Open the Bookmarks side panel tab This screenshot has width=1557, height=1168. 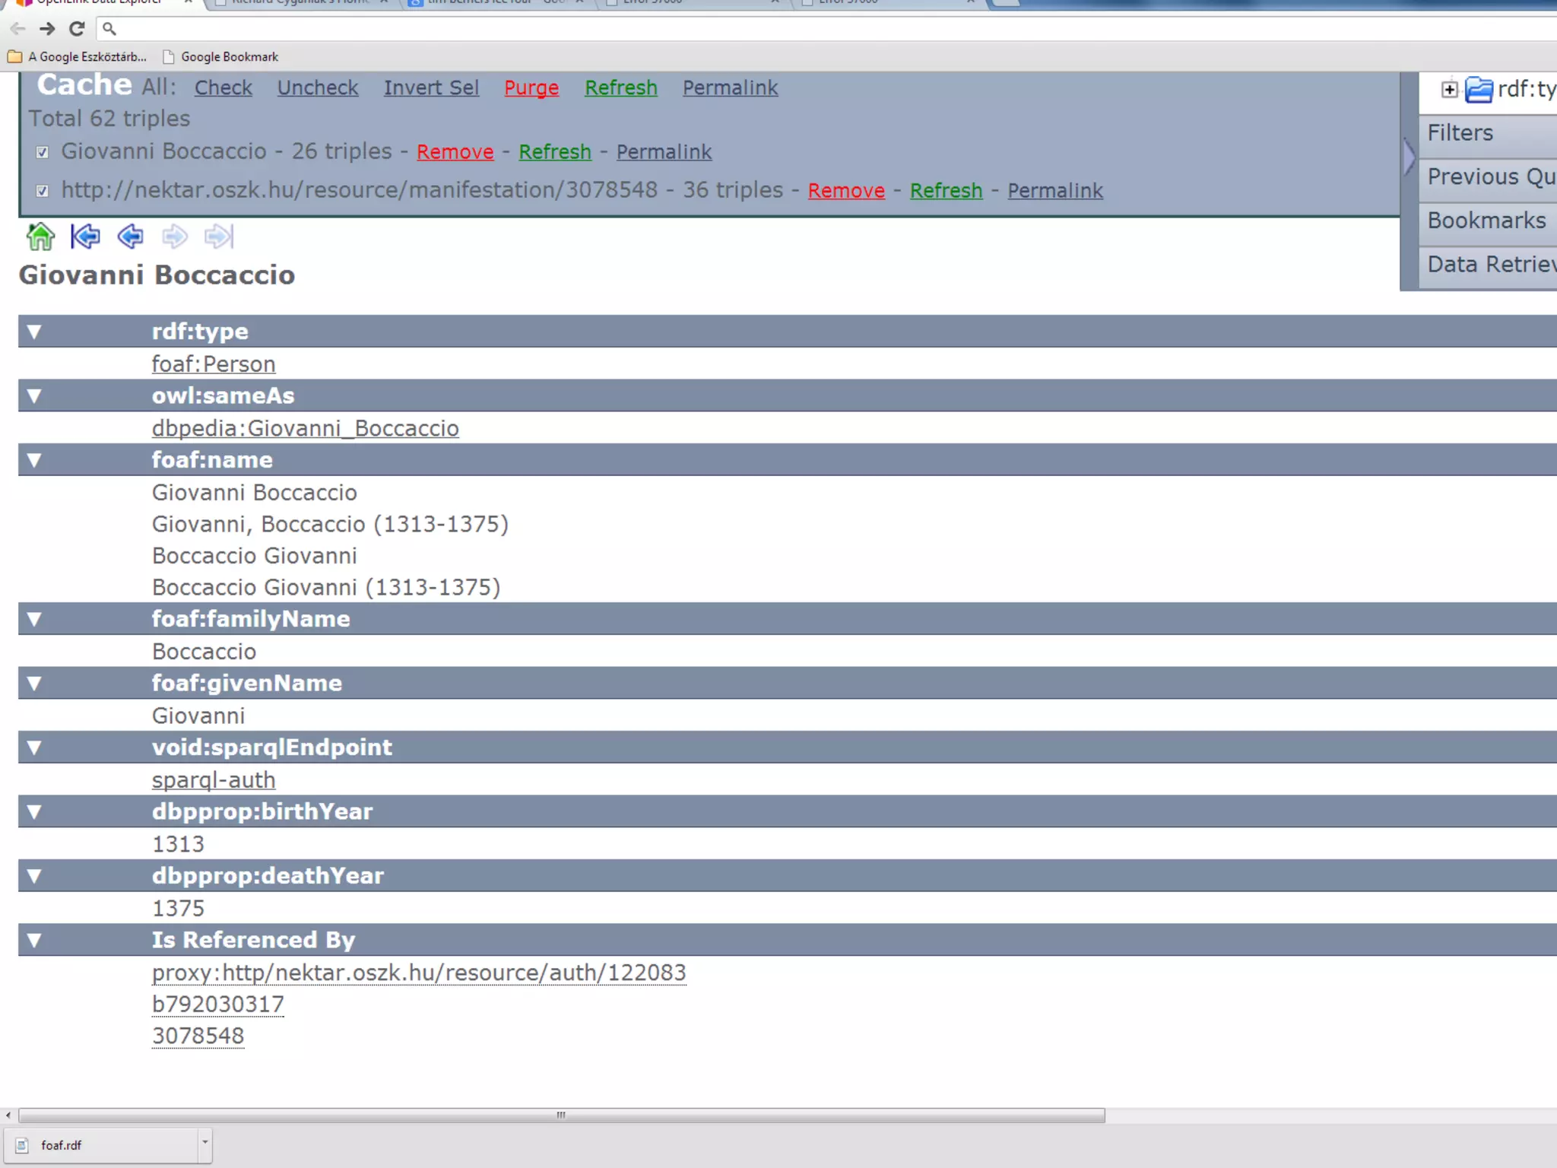click(x=1486, y=221)
